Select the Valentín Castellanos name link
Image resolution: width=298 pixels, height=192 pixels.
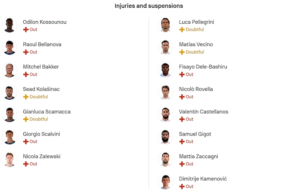pos(203,112)
